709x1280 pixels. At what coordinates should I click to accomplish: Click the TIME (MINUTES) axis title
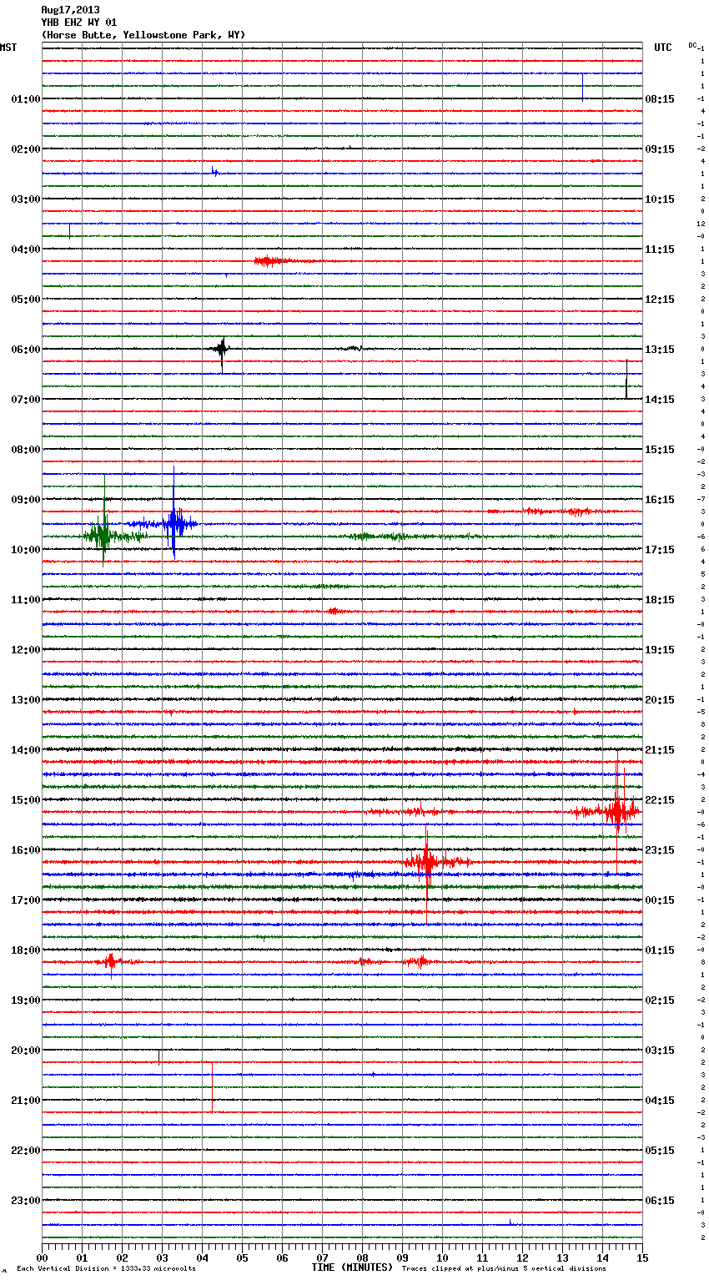coord(352,1267)
